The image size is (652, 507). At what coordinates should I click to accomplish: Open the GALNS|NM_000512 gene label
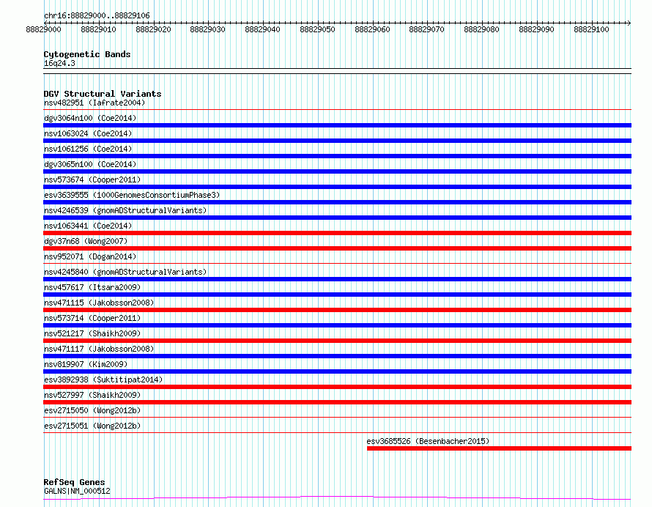click(77, 491)
